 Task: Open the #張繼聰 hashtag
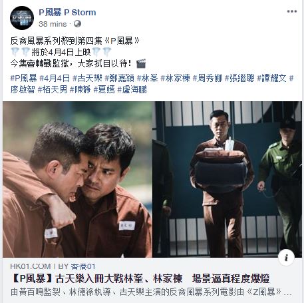click(x=239, y=78)
